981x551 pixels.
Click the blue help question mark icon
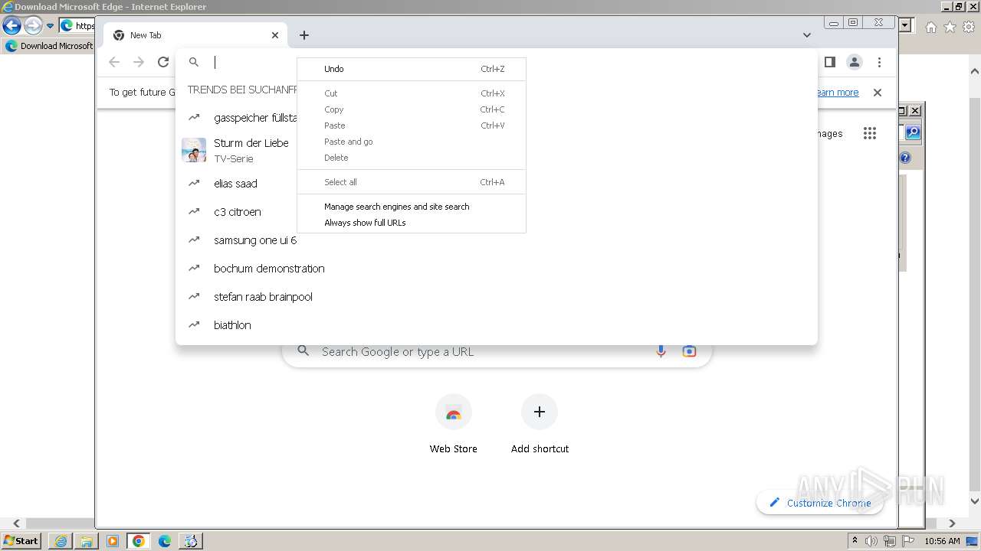pos(905,158)
